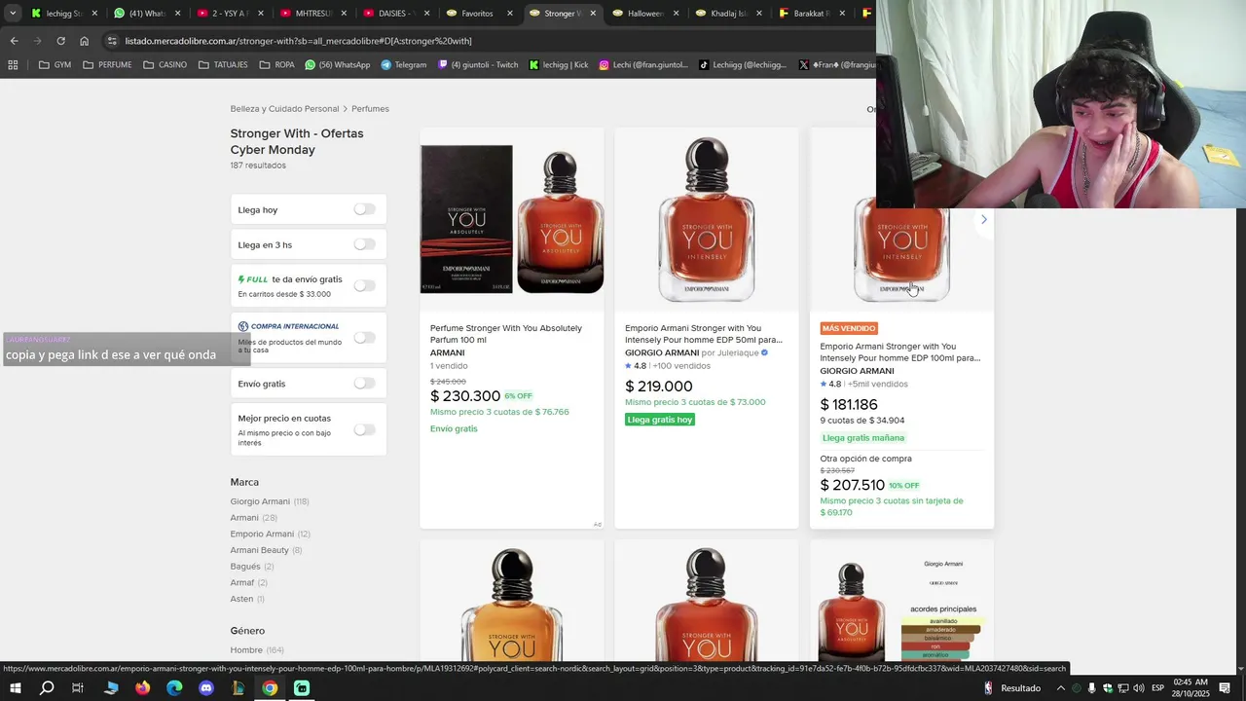
Task: Close the Stronger With tab
Action: pos(593,14)
